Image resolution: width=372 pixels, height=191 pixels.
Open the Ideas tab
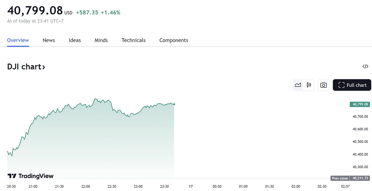[x=75, y=40]
